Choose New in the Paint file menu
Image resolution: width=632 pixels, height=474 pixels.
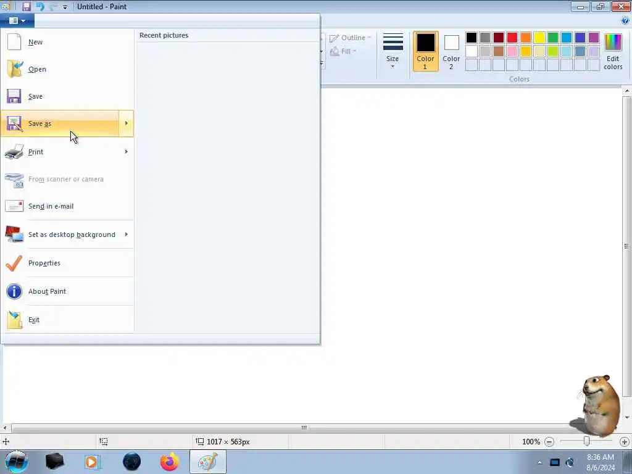[67, 42]
